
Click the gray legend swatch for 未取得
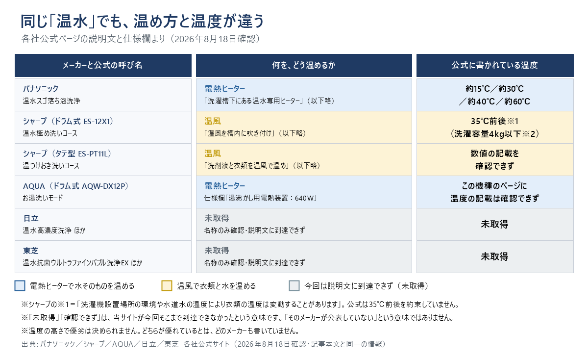coord(294,285)
